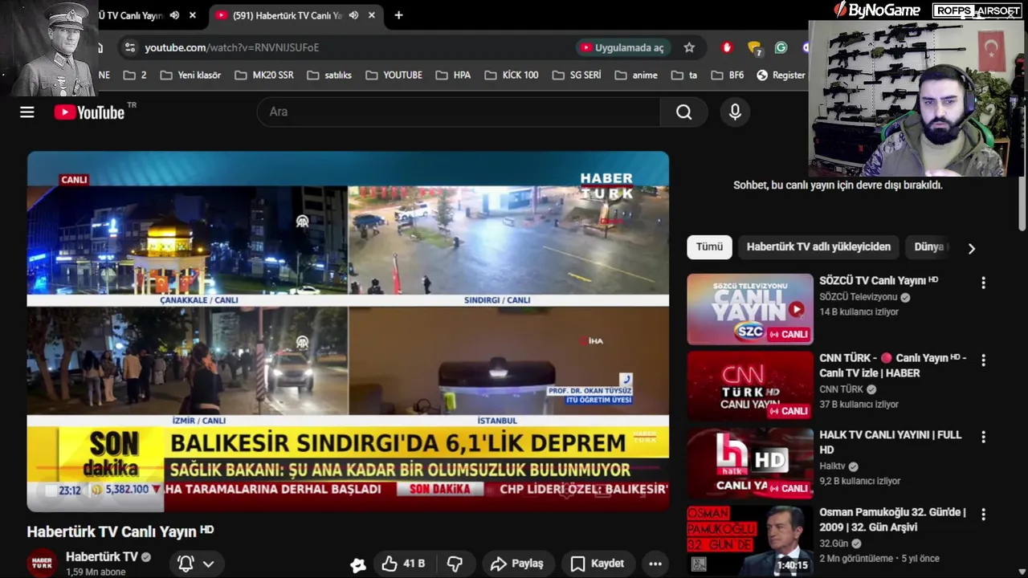
Task: Open SÖZCÜ TV Canlı Yayını thumbnail
Action: pos(750,309)
